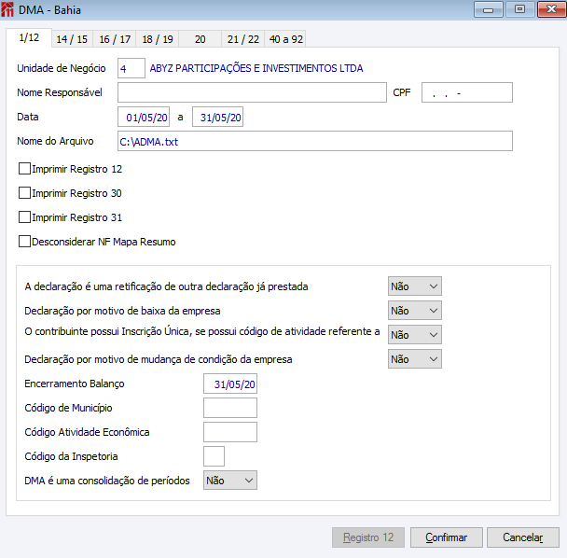Open the mudança de condição da empresa dropdown
The width and height of the screenshot is (567, 558).
pos(414,359)
